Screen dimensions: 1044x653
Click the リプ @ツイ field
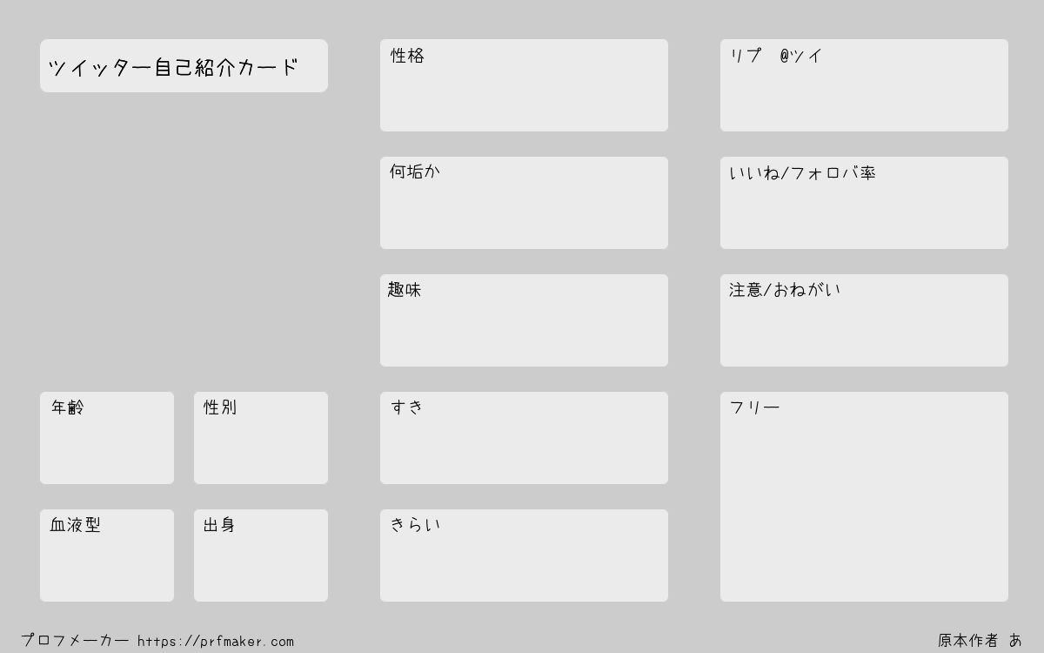tap(864, 85)
